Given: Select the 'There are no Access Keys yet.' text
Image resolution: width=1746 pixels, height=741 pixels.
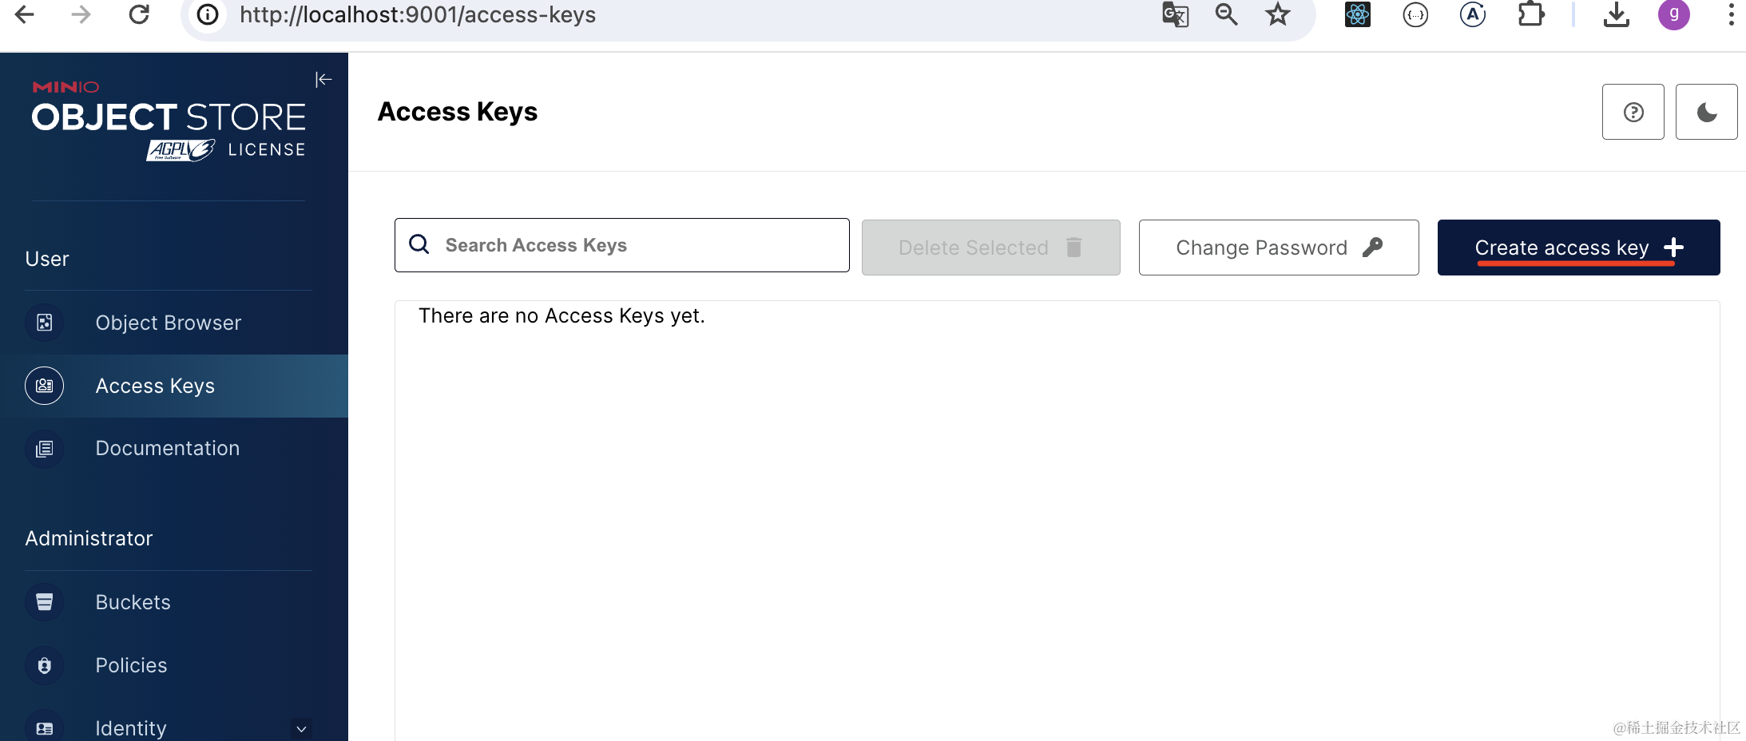Looking at the screenshot, I should (561, 316).
